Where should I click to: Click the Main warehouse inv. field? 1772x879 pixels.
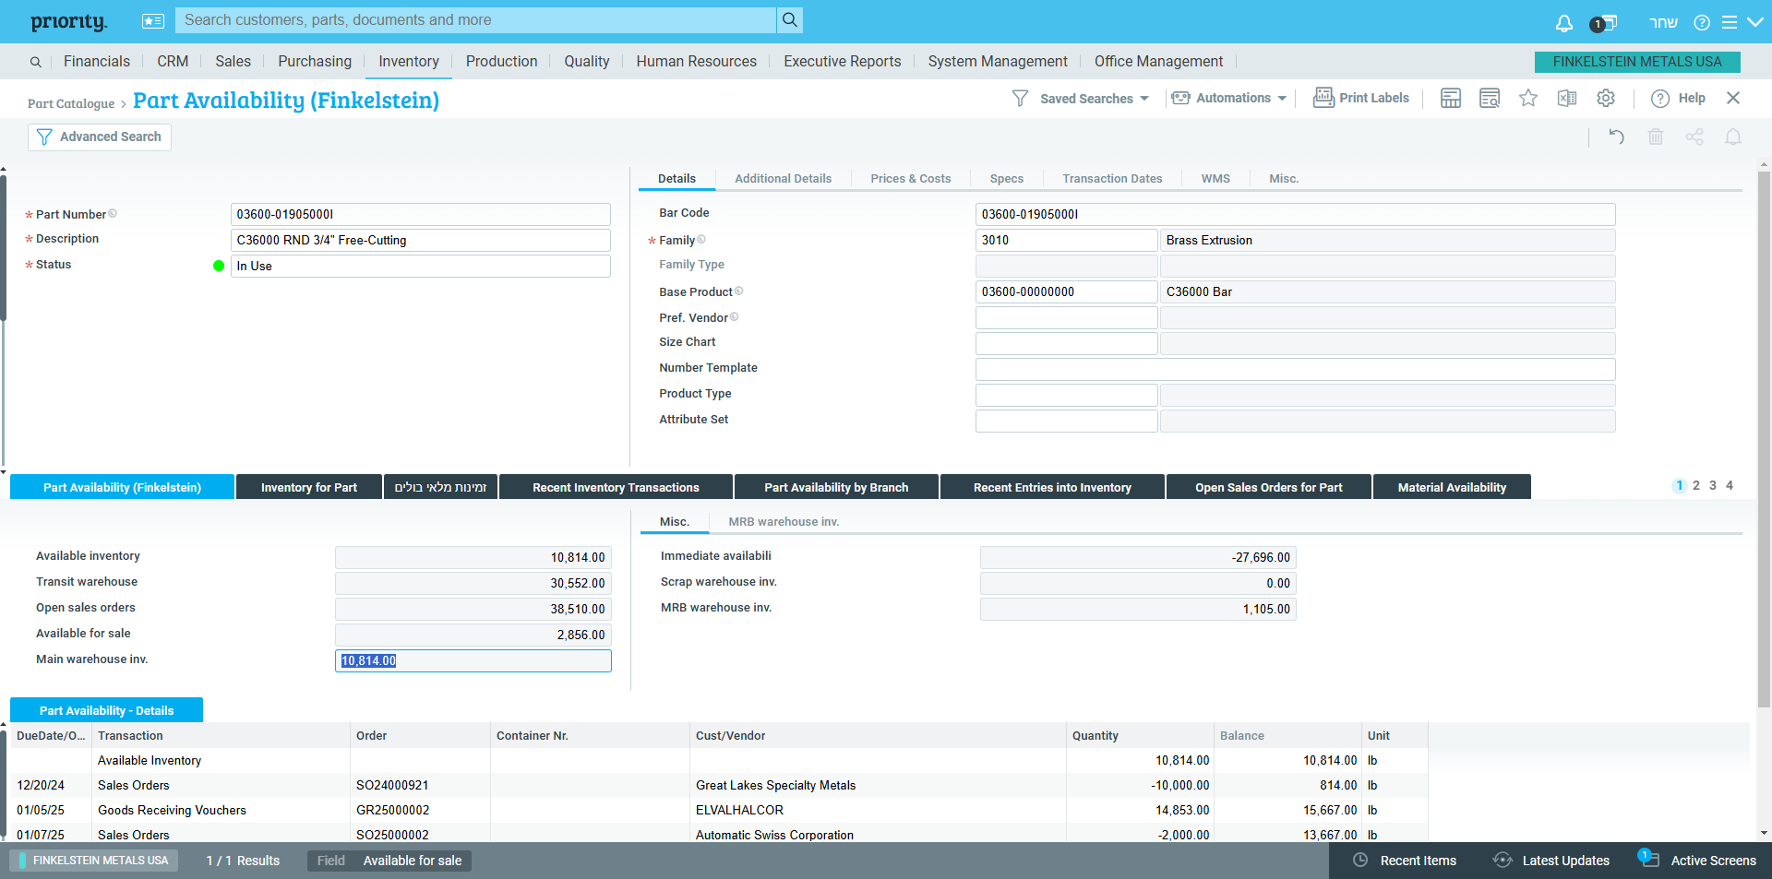tap(473, 660)
